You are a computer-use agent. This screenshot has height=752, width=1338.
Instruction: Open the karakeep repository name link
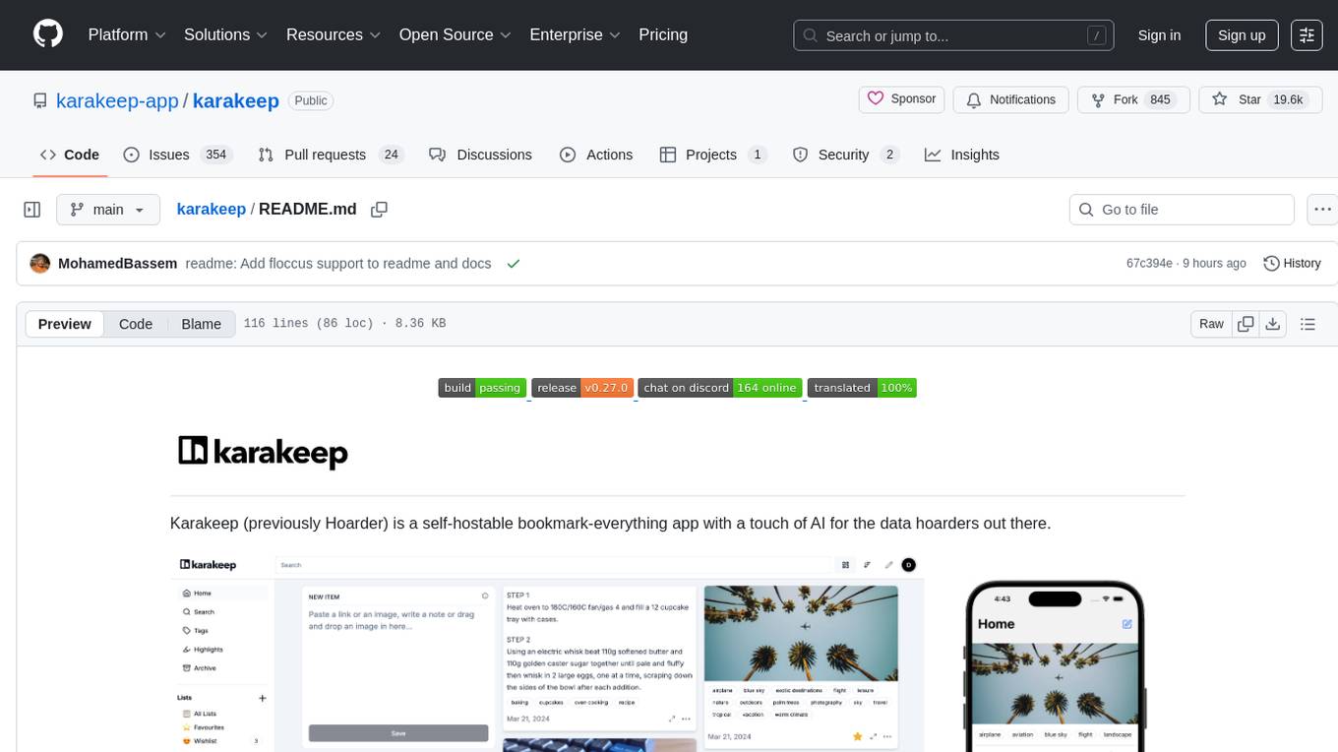pyautogui.click(x=236, y=100)
